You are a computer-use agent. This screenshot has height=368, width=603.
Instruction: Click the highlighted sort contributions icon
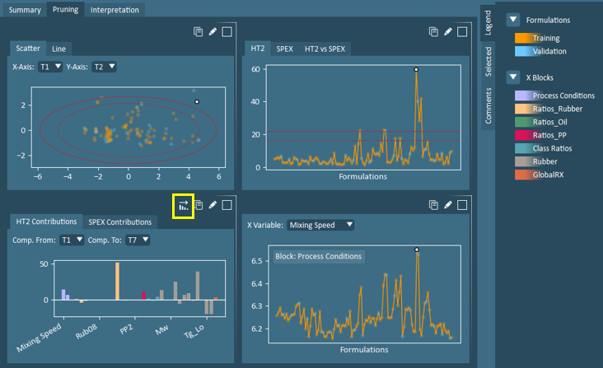tap(183, 206)
